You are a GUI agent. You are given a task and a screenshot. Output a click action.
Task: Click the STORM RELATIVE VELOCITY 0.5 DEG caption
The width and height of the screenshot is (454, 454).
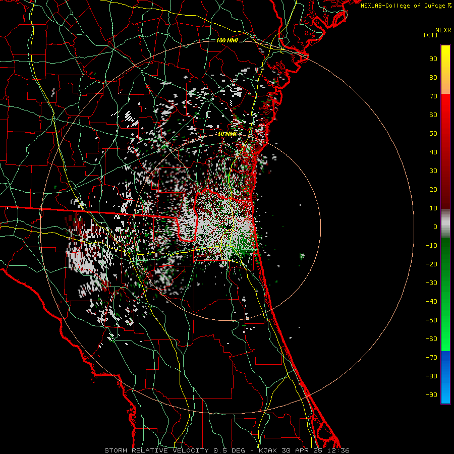click(x=175, y=450)
